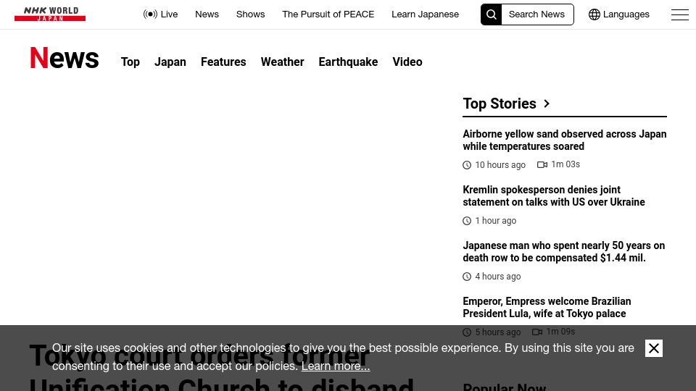The height and width of the screenshot is (391, 696).
Task: Click the '10 hours ago' timestamp
Action: pos(500,165)
